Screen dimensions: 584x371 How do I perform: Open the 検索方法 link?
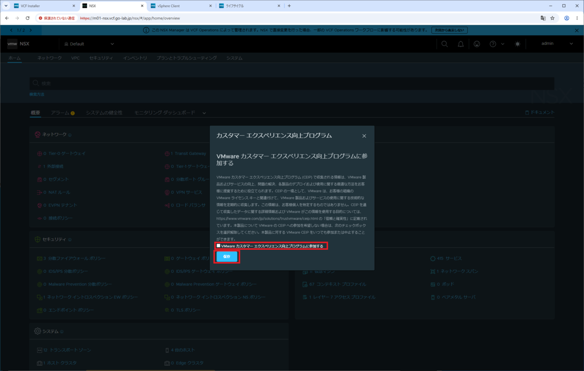coord(37,94)
